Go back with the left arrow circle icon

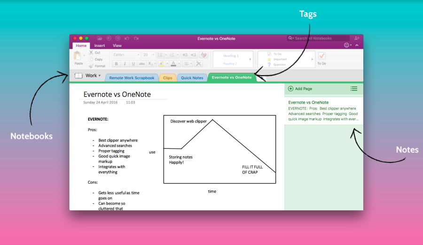[x=109, y=38]
